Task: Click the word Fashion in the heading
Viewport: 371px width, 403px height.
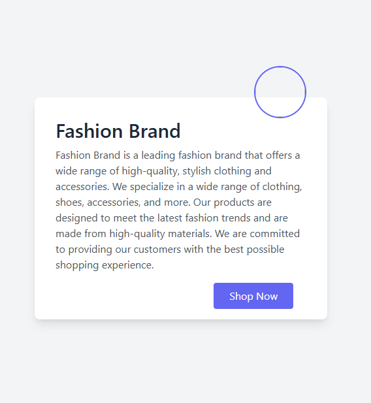Action: [89, 131]
